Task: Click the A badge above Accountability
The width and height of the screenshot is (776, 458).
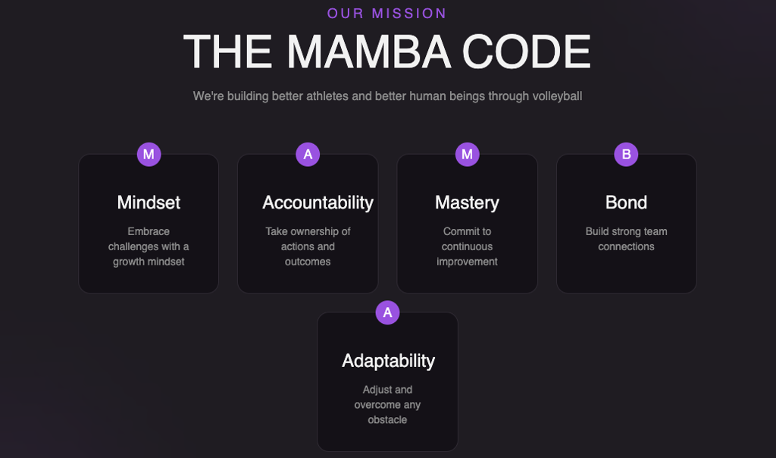Action: pyautogui.click(x=308, y=155)
